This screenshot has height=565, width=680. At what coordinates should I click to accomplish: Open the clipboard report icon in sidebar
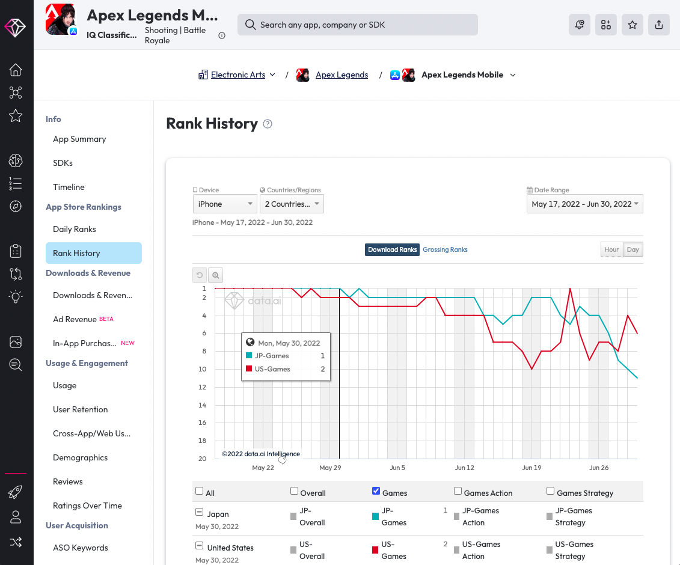[x=16, y=251]
